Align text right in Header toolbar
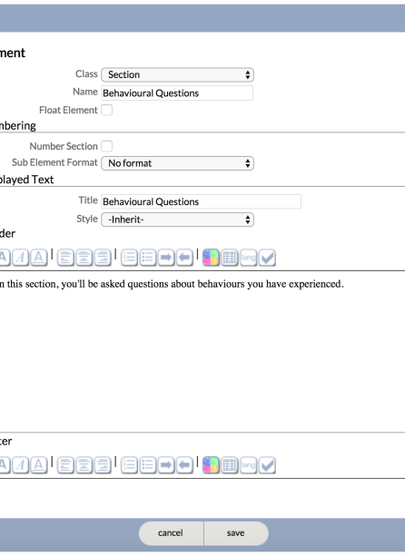 click(103, 258)
